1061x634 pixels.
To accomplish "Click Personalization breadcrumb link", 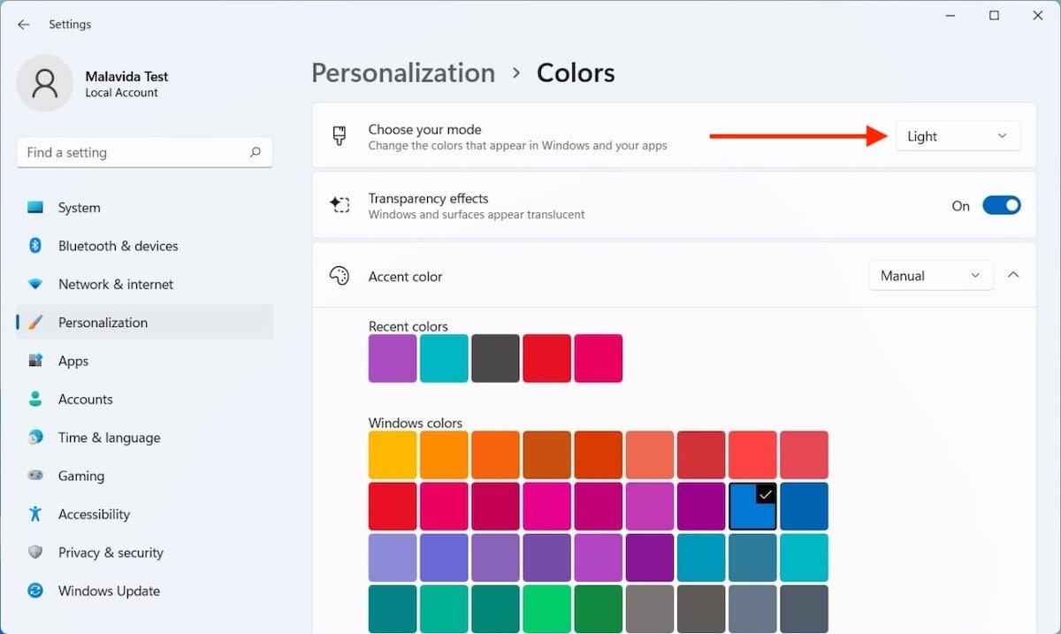I will 403,73.
